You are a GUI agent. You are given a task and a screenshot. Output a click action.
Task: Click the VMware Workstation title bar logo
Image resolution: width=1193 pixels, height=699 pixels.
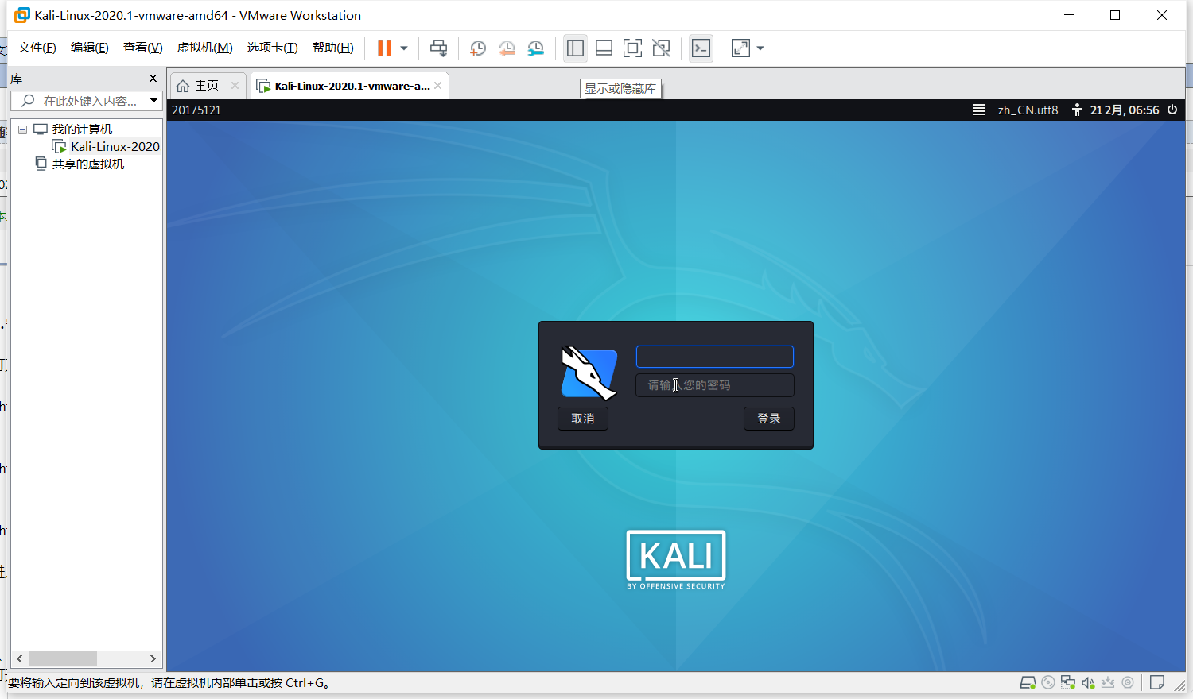point(22,15)
